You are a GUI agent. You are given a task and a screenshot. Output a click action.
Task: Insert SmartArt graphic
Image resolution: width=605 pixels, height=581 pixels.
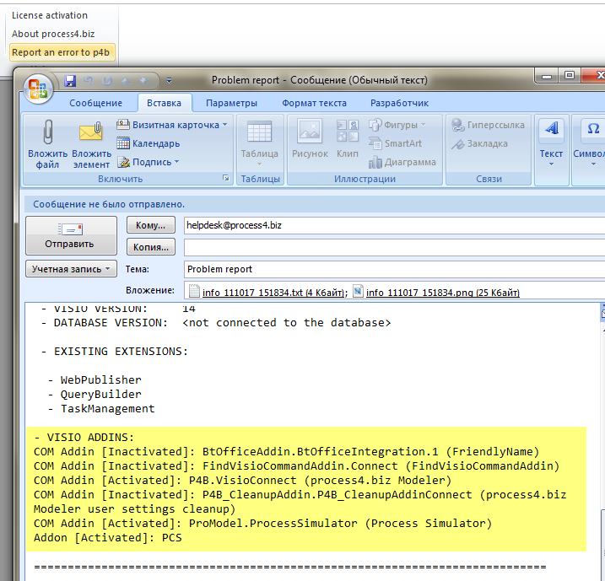[395, 143]
